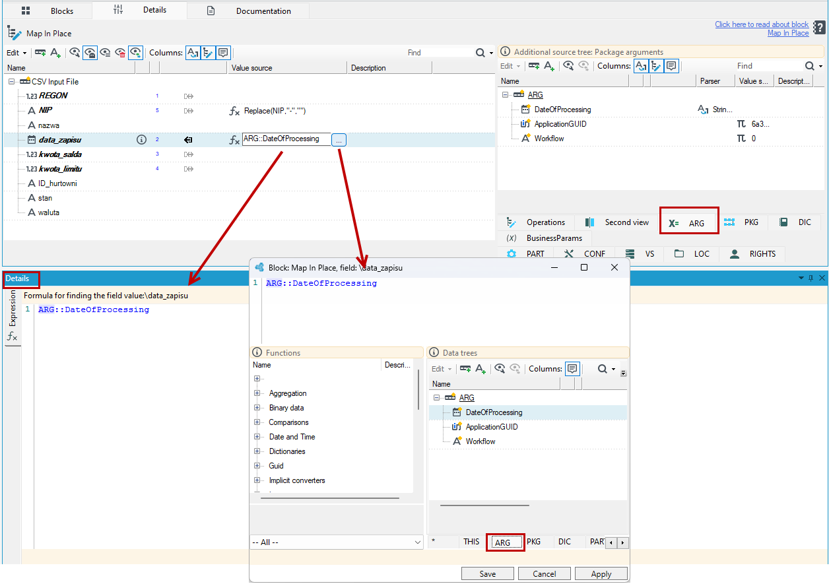This screenshot has height=584, width=829.
Task: Click the add-text-field icon in the Data trees toolbar
Action: [481, 369]
